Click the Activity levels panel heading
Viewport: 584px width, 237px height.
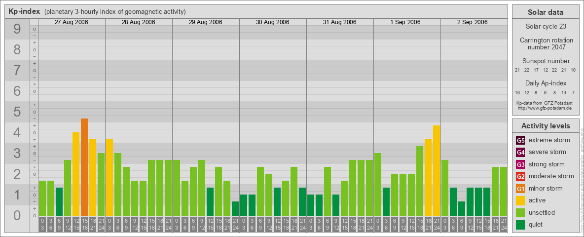tap(546, 126)
